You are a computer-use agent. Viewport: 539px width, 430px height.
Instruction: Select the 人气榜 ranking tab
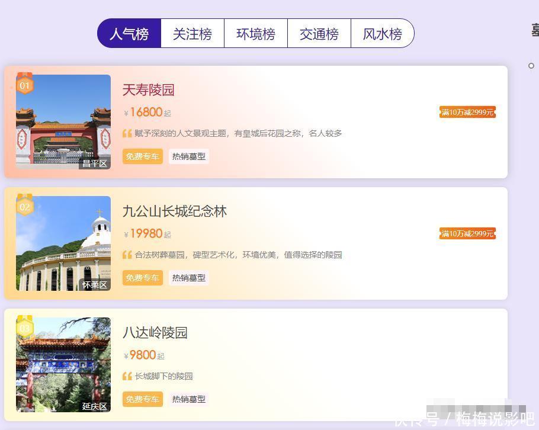[x=129, y=34]
